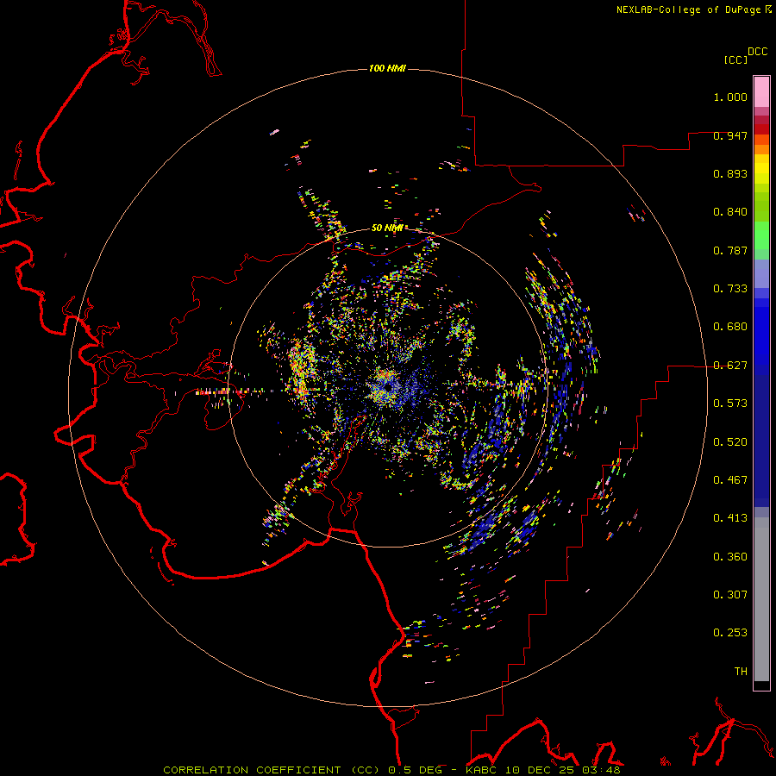
Task: Pick the gray segment of the color bar
Action: pos(761,599)
